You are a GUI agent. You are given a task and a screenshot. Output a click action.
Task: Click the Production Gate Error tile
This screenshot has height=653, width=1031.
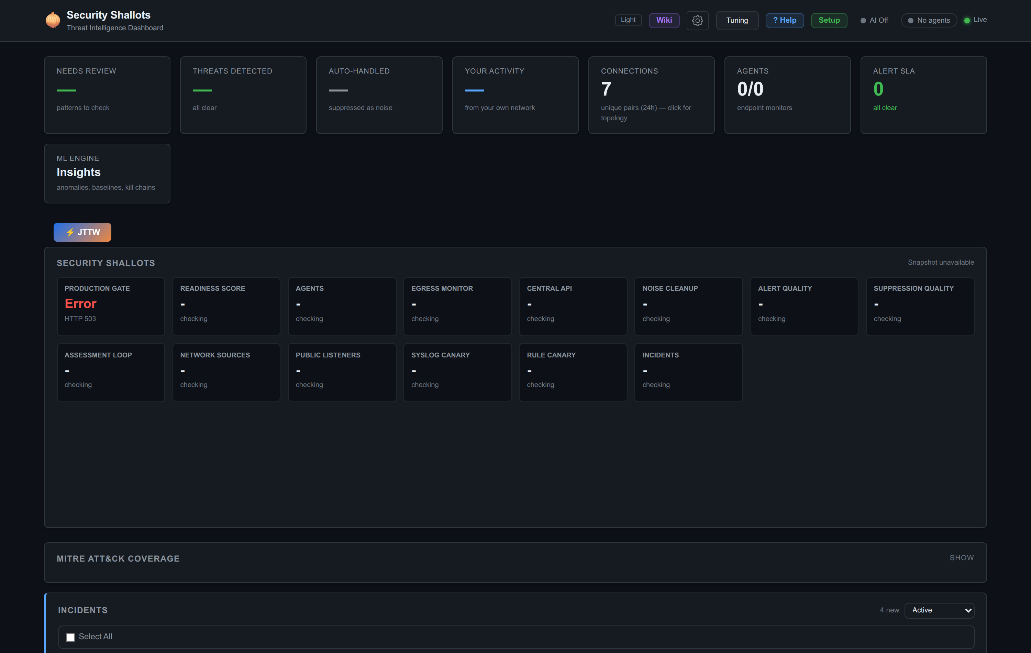coord(111,306)
